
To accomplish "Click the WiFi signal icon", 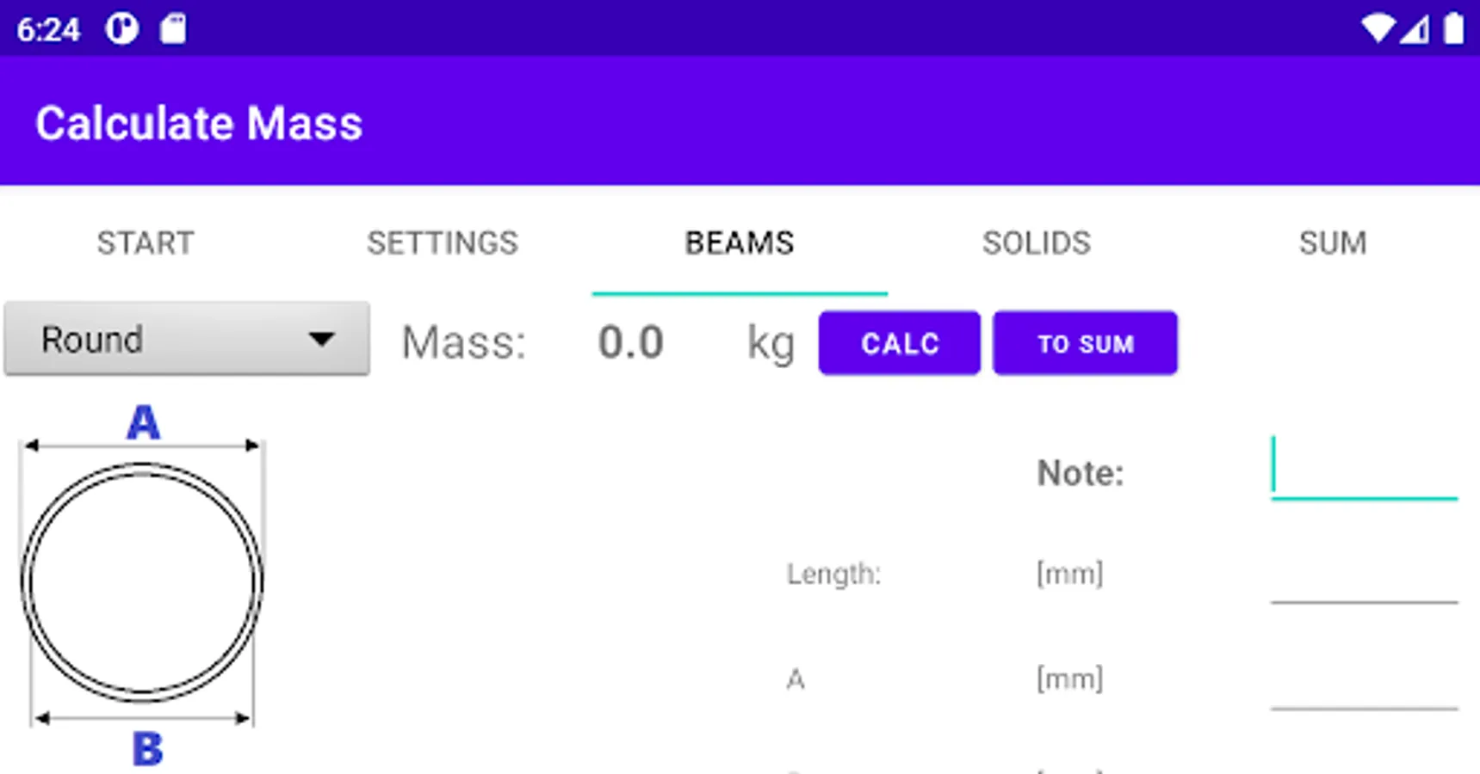I will [x=1378, y=28].
